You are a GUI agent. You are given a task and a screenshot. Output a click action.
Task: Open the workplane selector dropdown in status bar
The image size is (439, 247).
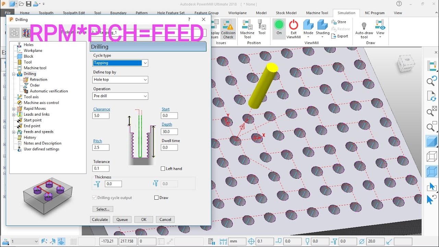pos(36,242)
